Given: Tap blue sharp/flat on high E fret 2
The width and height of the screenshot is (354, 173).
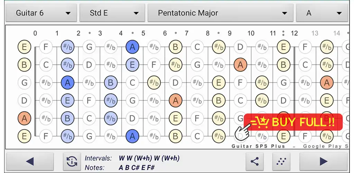Looking at the screenshot, I should [x=67, y=47].
